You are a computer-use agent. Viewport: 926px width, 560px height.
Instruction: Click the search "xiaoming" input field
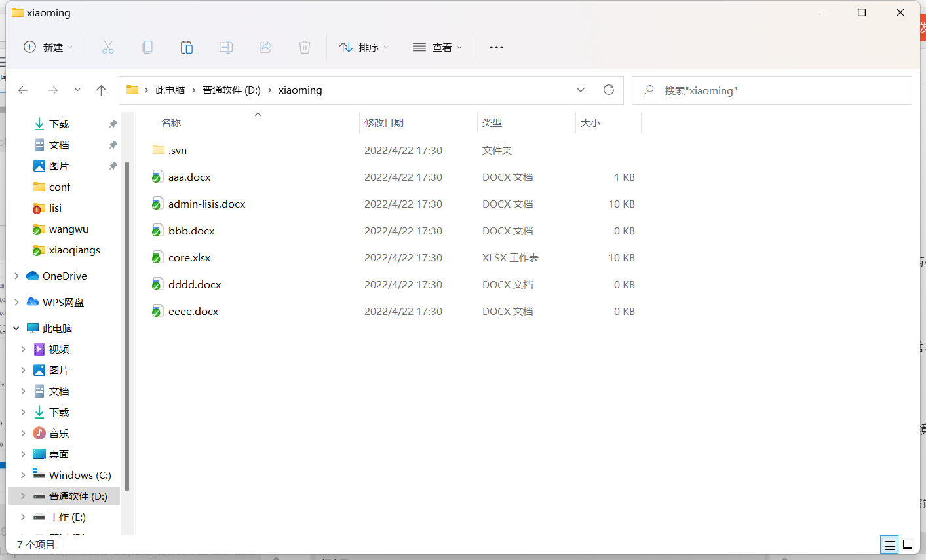[771, 90]
